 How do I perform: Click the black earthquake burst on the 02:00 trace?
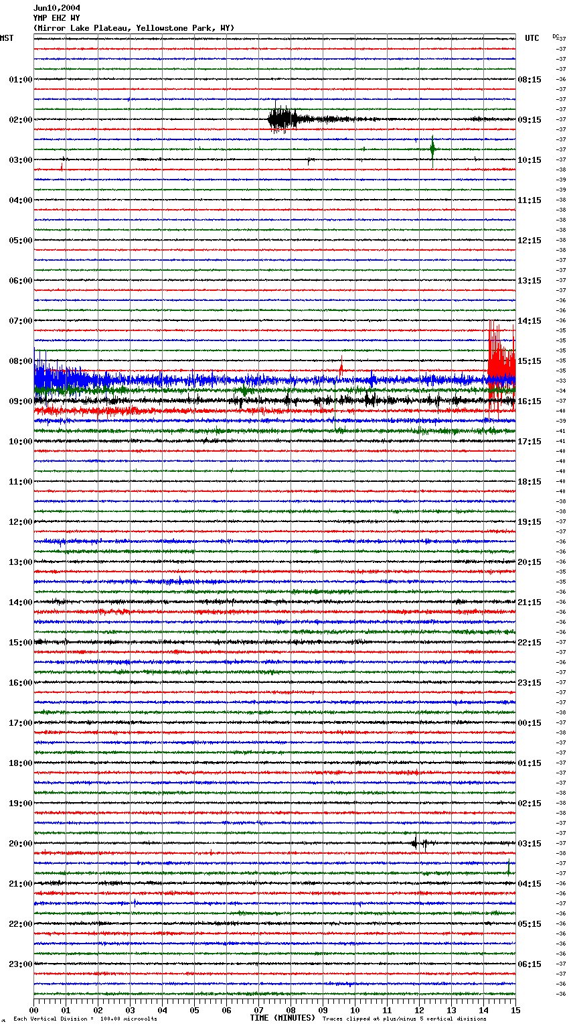click(x=282, y=119)
